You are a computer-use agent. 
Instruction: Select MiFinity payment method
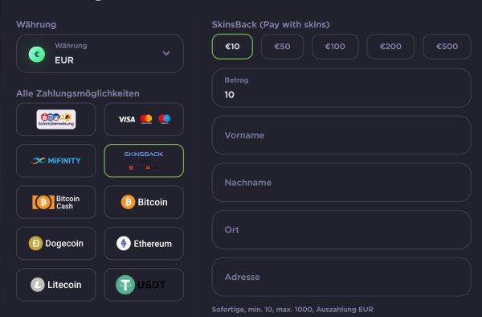[x=56, y=161]
